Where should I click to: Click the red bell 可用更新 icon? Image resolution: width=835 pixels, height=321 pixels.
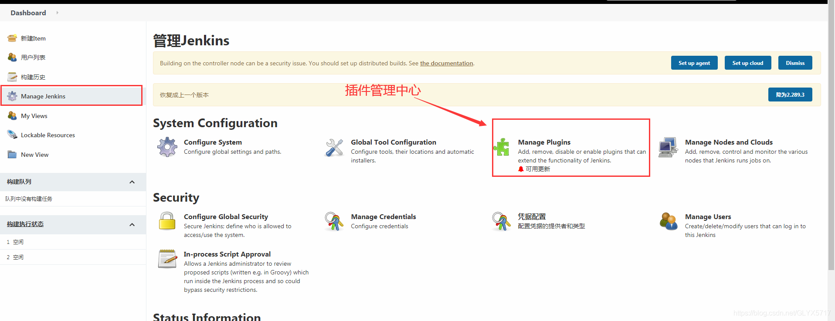[521, 169]
